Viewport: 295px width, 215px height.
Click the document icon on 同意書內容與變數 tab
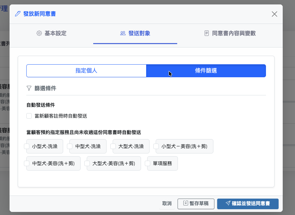tap(207, 33)
